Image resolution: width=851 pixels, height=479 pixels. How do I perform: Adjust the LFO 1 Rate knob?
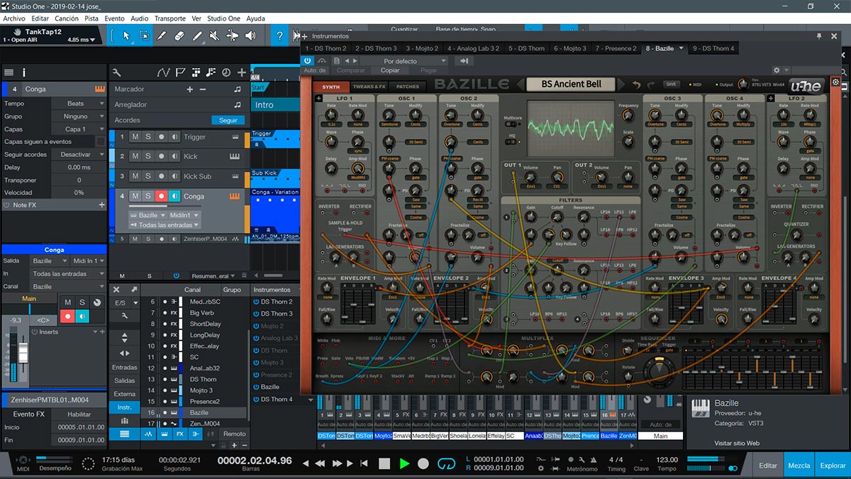[332, 114]
